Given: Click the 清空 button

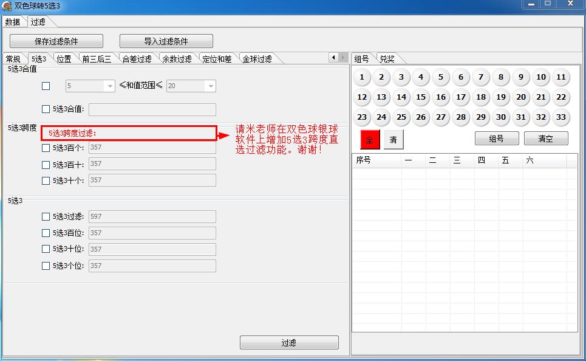Looking at the screenshot, I should (x=546, y=139).
